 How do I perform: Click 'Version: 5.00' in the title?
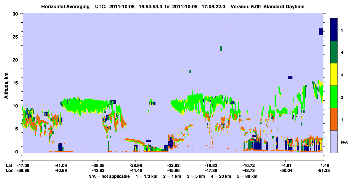point(245,7)
